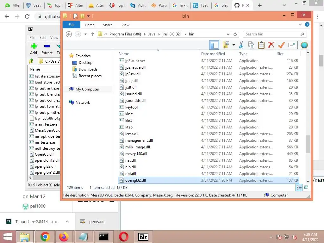The image size is (324, 243).
Task: Click the 7-Zip up folder icon
Action: tap(31, 61)
